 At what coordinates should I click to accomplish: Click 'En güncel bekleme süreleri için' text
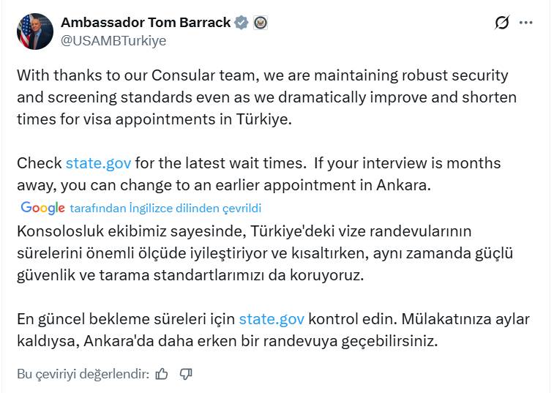click(126, 320)
